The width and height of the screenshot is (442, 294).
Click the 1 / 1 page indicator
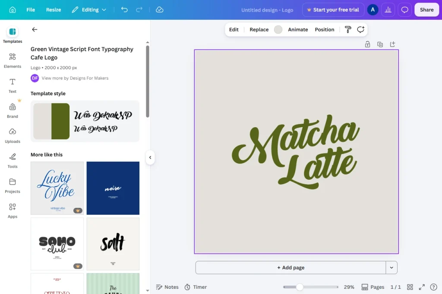395,287
